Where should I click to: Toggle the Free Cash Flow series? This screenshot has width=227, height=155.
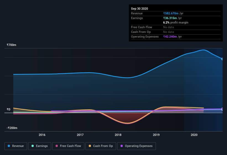(x=68, y=146)
